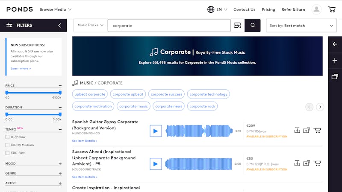
Task: Add Spanish Guitar Gypsy Corporate to collection
Action: point(307,130)
